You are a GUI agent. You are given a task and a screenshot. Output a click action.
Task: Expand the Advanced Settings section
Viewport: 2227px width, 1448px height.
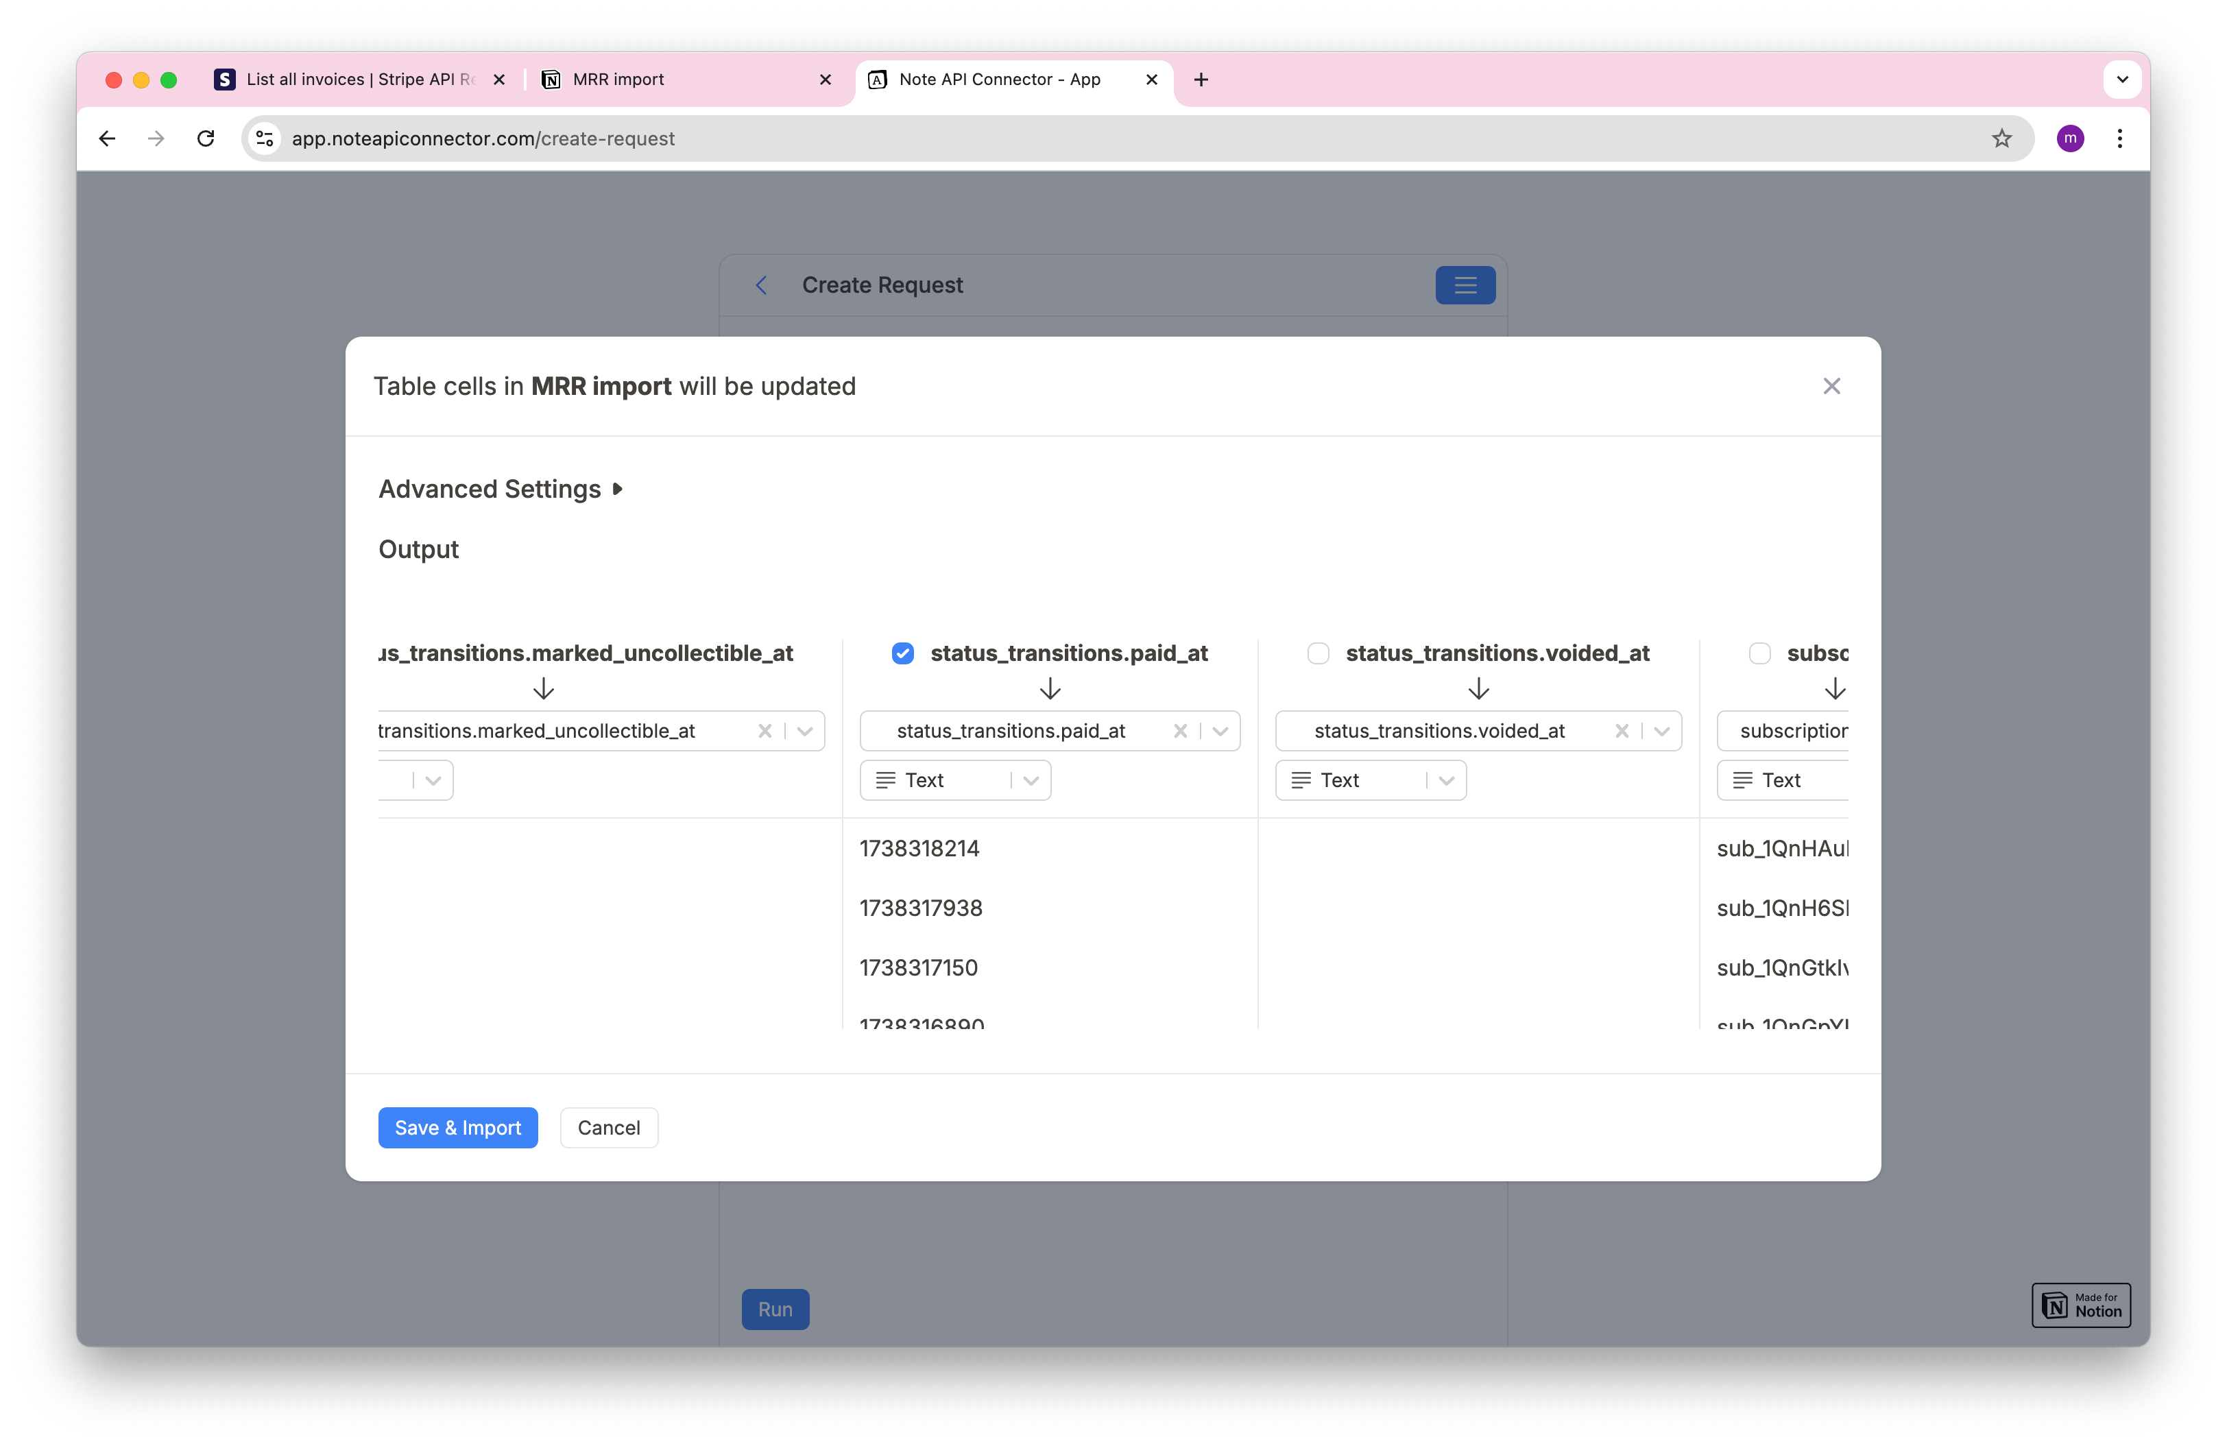[501, 490]
